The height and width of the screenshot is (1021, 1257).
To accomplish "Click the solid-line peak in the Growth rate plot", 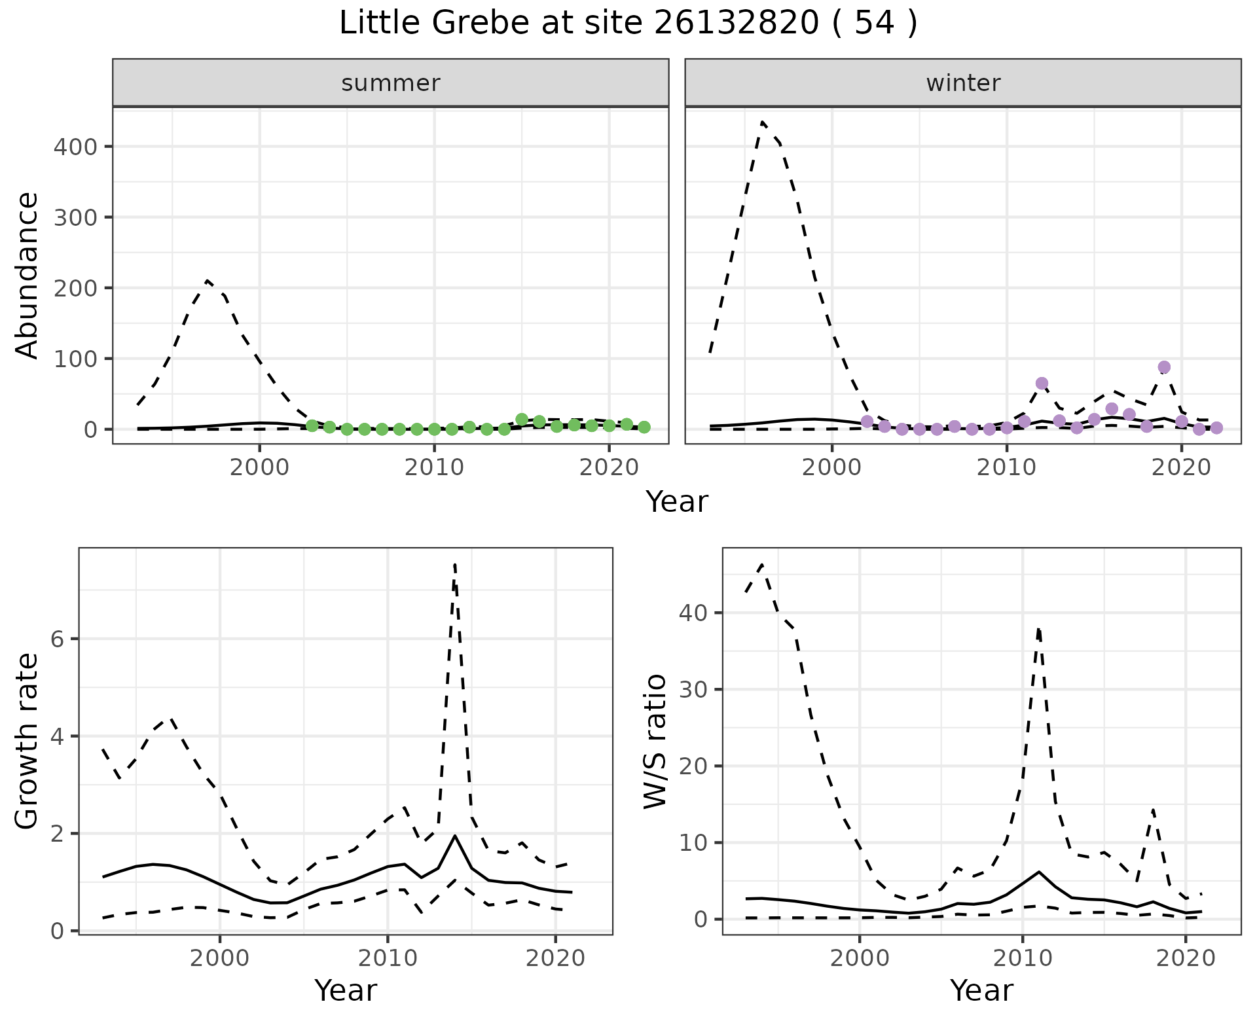I will point(454,836).
